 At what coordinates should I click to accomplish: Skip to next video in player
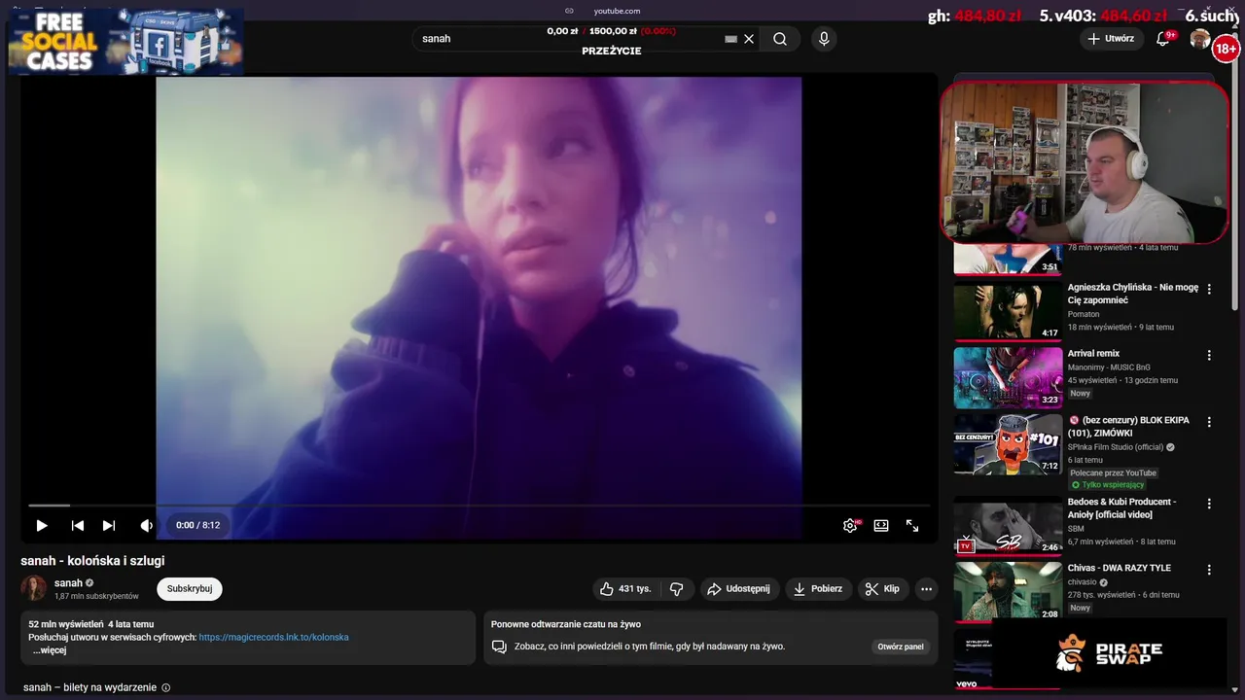(x=109, y=525)
